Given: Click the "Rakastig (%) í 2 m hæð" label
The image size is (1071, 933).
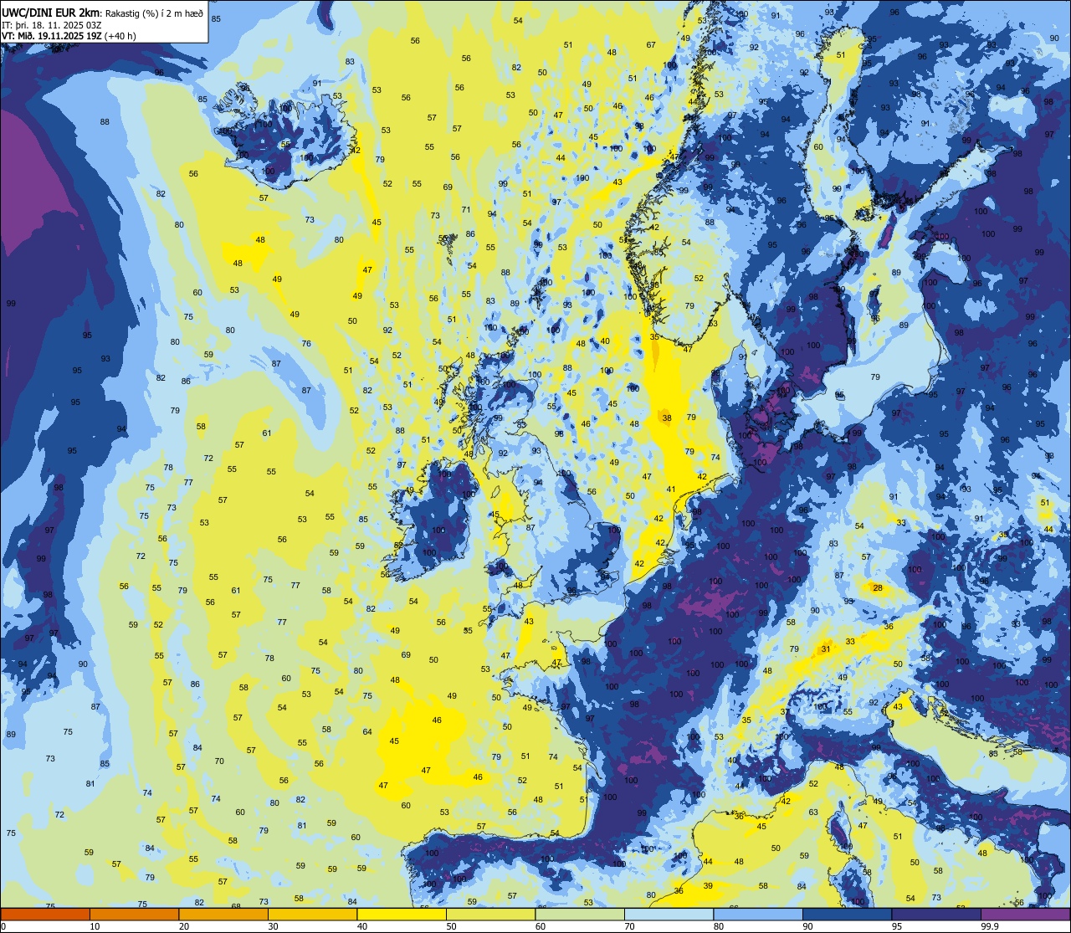Looking at the screenshot, I should pyautogui.click(x=154, y=13).
